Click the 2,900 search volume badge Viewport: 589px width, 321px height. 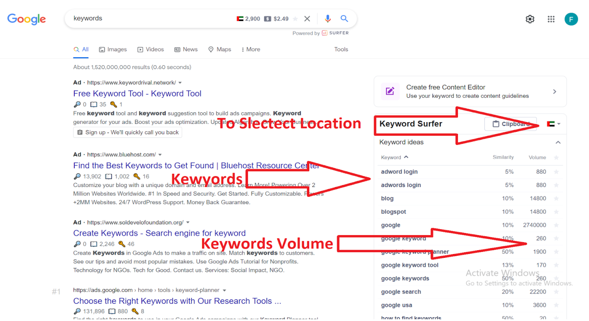[248, 19]
